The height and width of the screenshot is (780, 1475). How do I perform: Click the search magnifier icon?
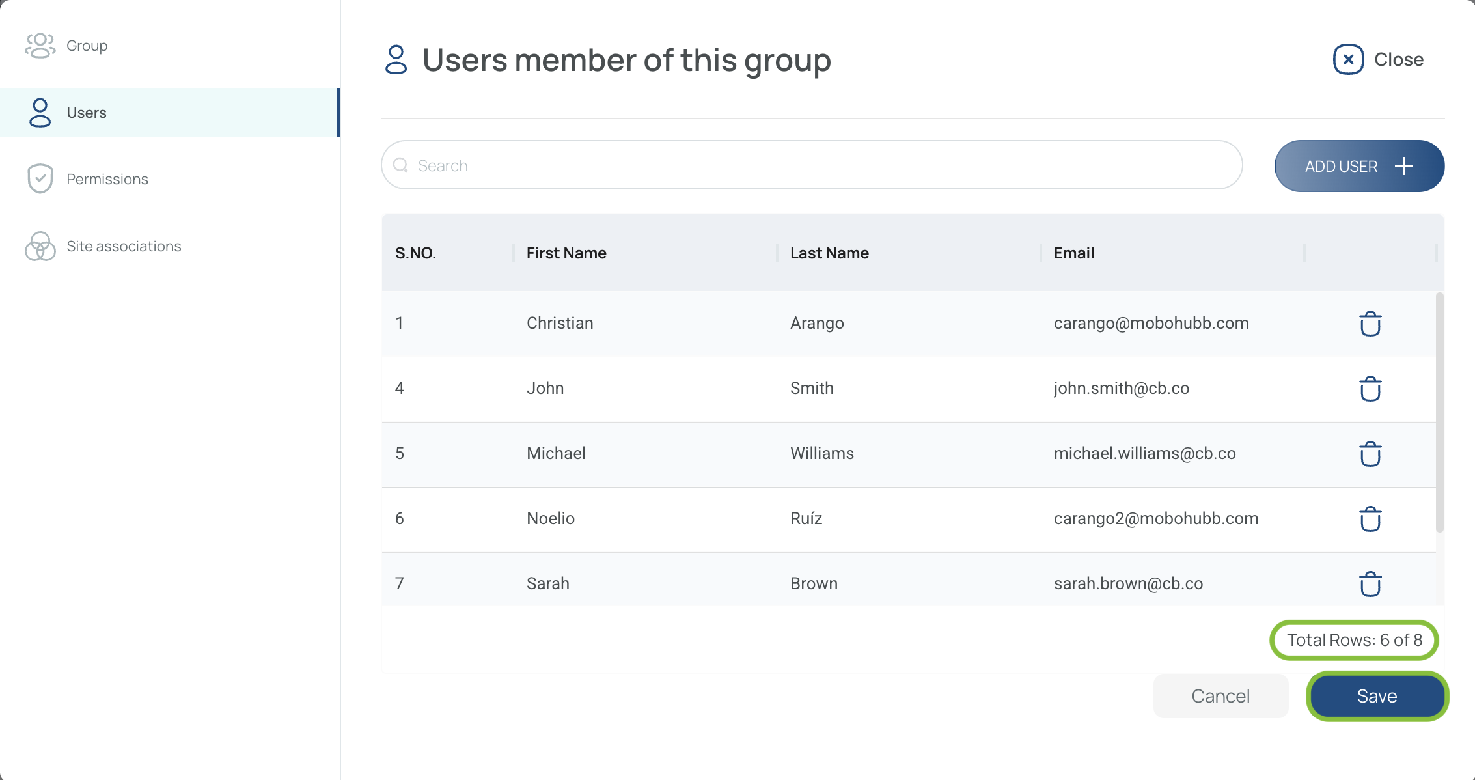coord(401,165)
